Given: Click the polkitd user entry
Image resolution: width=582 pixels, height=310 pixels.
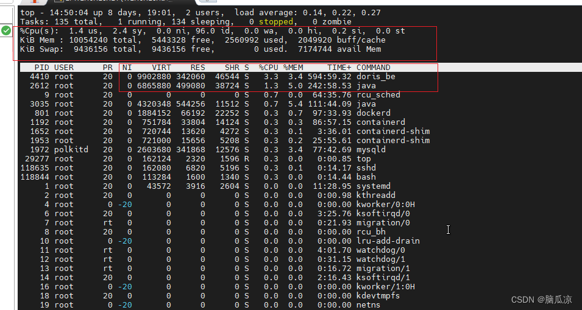Looking at the screenshot, I should (x=71, y=149).
